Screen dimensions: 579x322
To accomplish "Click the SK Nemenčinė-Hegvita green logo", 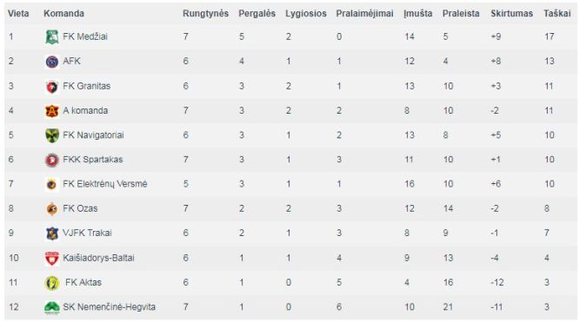I will pyautogui.click(x=52, y=307).
